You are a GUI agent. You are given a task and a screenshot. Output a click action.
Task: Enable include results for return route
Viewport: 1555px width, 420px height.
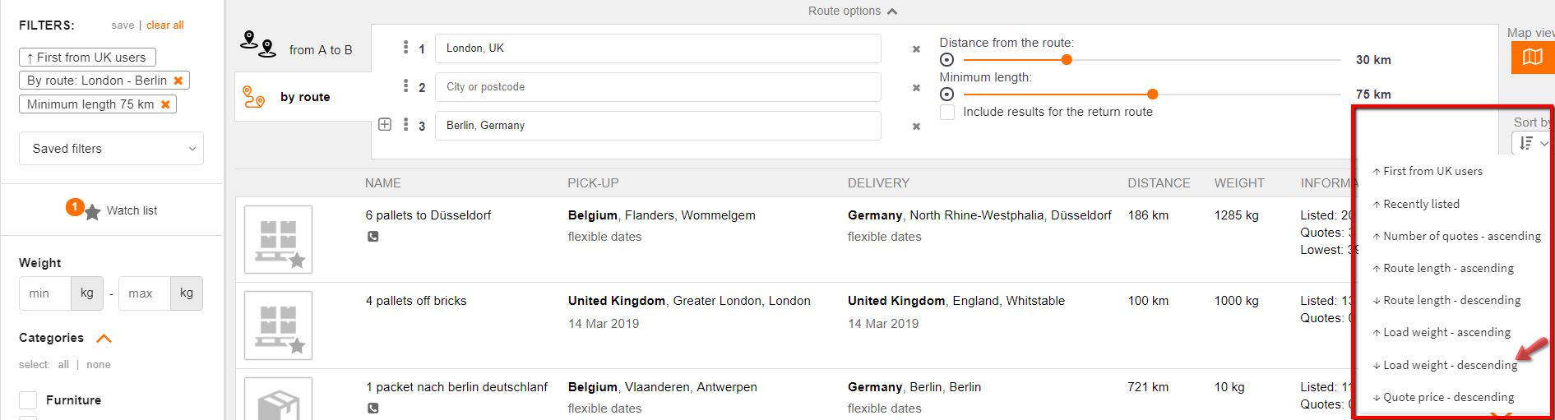947,112
